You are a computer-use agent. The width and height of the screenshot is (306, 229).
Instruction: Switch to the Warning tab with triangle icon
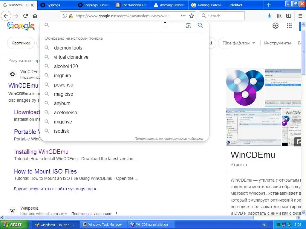pyautogui.click(x=169, y=5)
